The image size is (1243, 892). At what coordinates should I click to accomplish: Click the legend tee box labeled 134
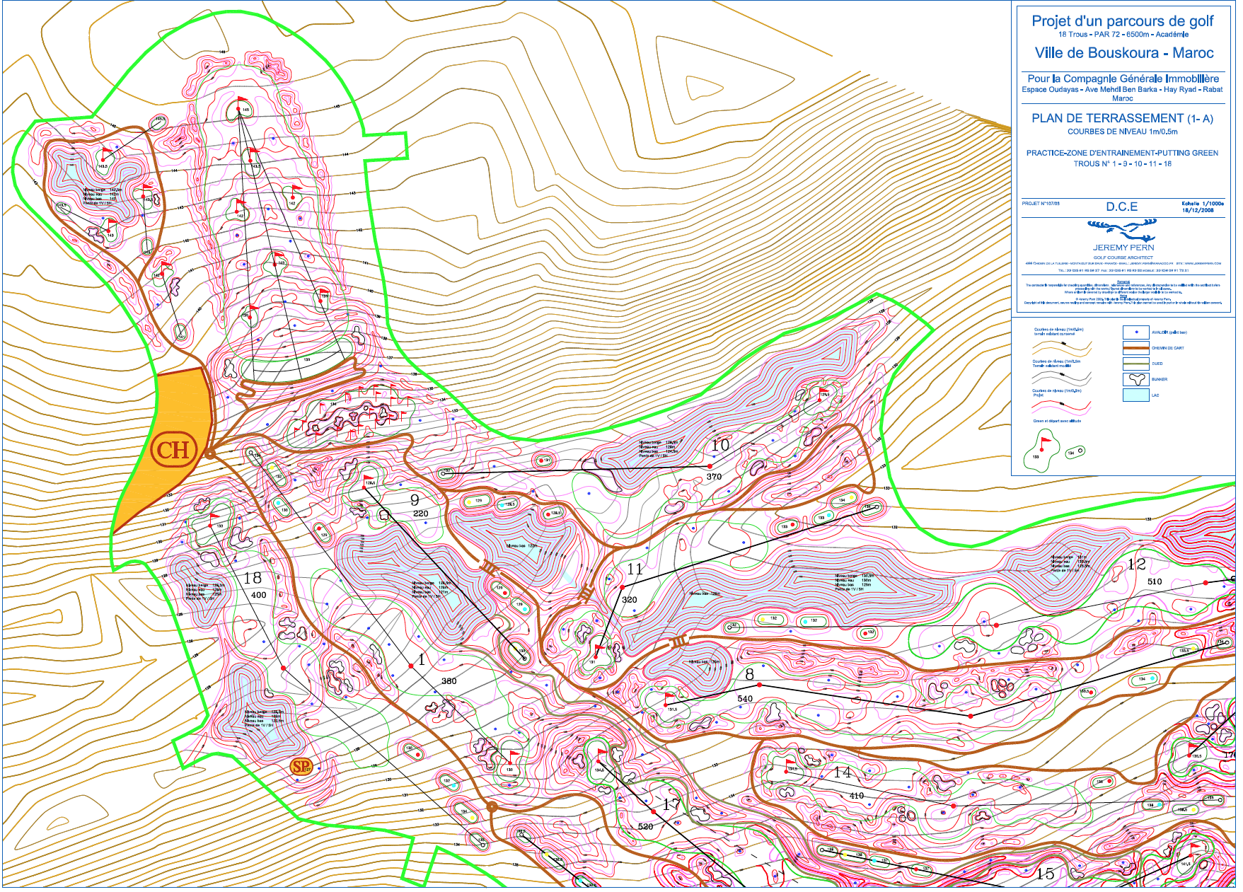click(1075, 452)
